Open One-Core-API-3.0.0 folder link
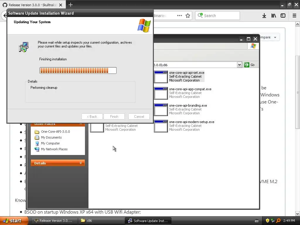The image size is (300, 225). 55,132
